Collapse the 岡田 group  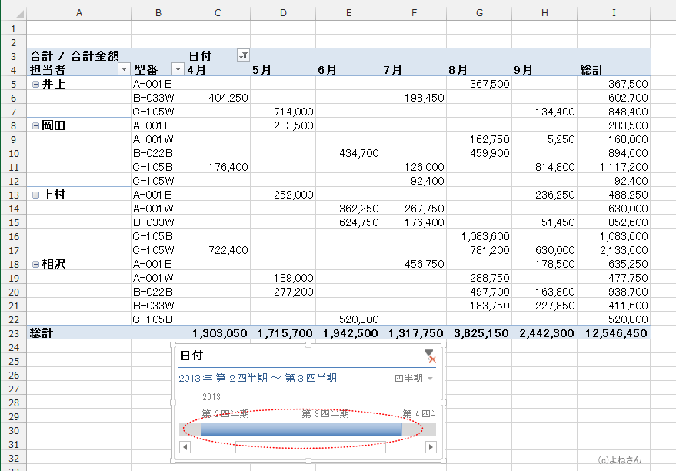click(35, 125)
